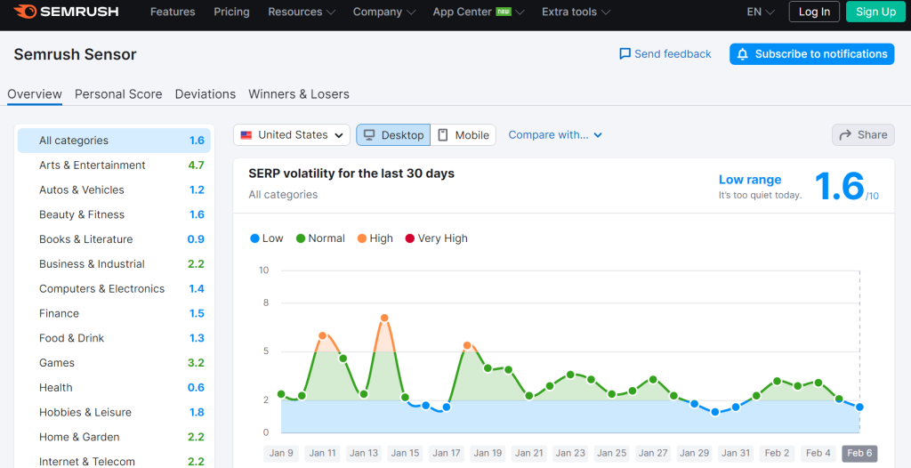Screen dimensions: 911x468
Task: Click the Low range status text
Action: click(x=749, y=180)
